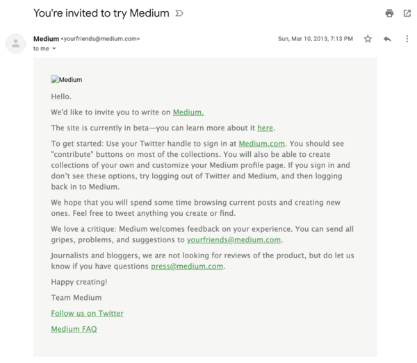Image resolution: width=417 pixels, height=363 pixels.
Task: Print this email with the printer icon
Action: tap(389, 13)
